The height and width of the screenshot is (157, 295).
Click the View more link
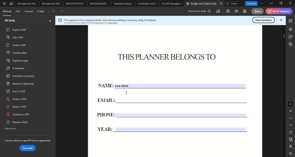tap(10, 129)
